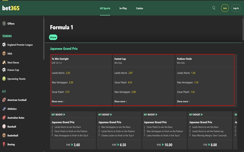Click the NBA basketball icon
This screenshot has width=244, height=152.
4,54
